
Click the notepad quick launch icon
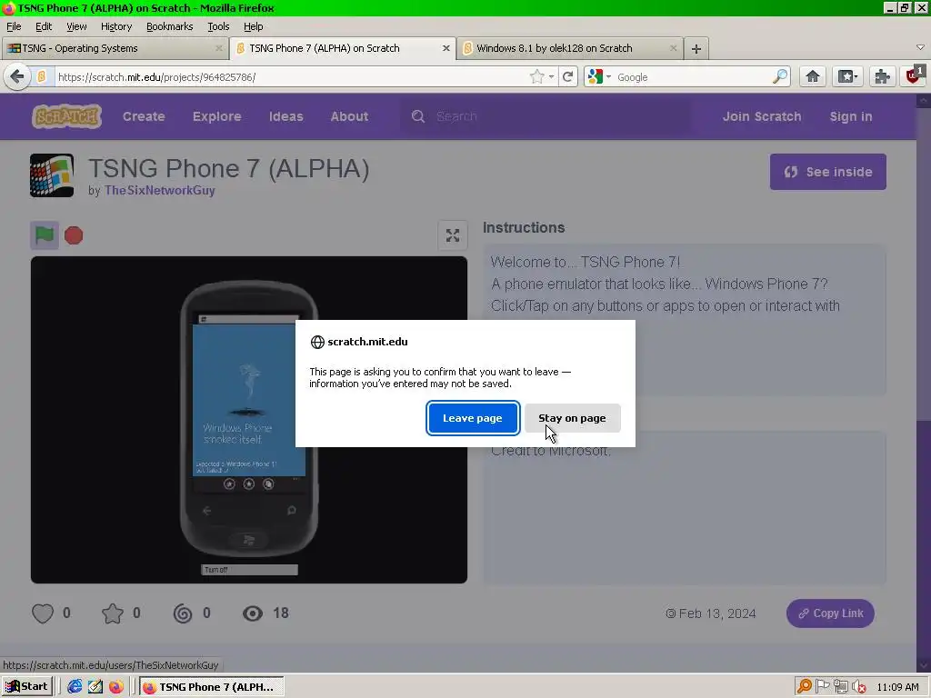coord(95,687)
